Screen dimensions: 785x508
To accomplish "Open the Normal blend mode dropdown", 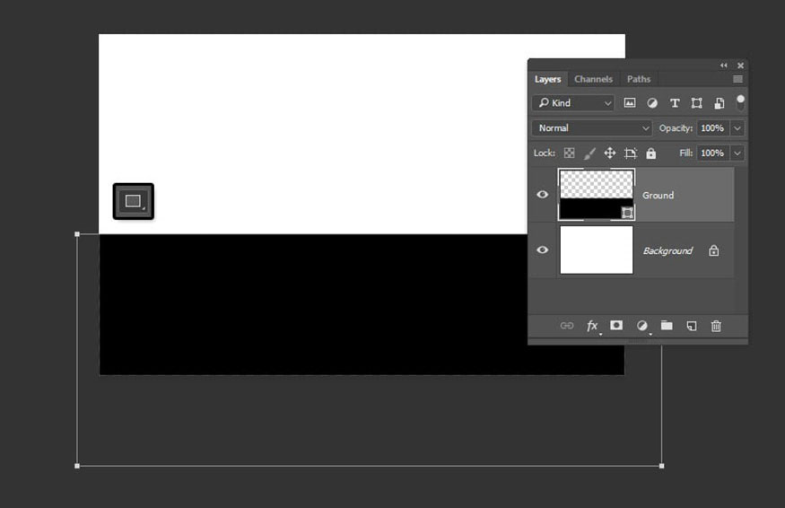I will click(x=592, y=127).
